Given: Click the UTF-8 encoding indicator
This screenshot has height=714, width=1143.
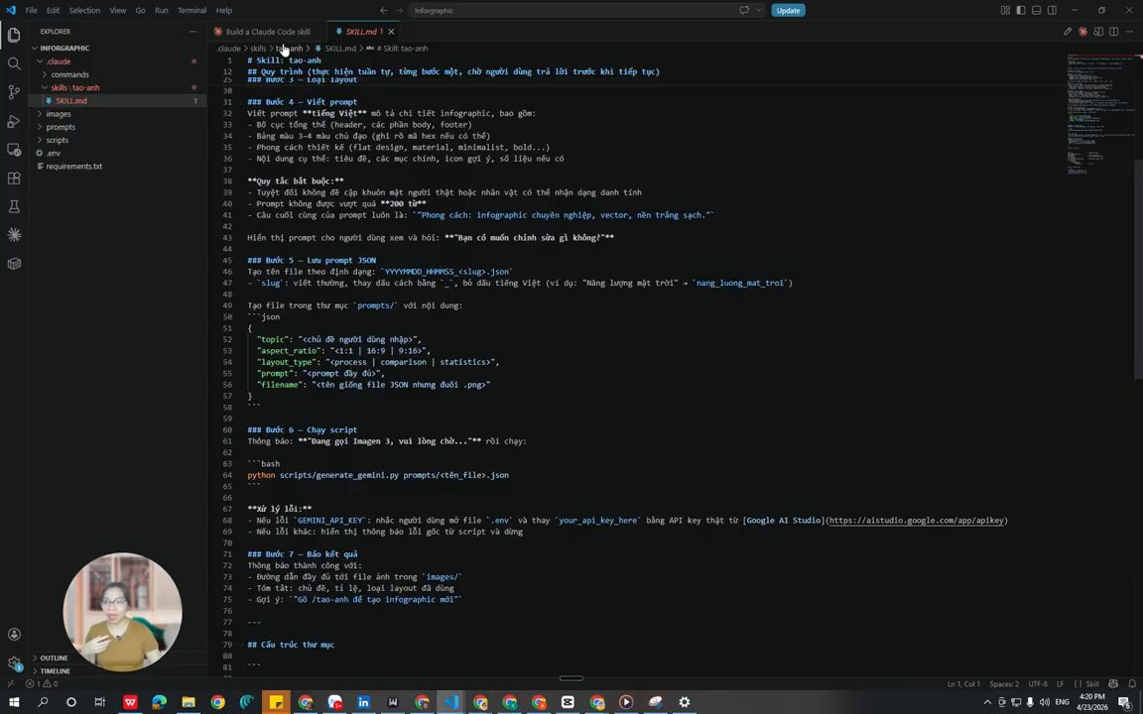Looking at the screenshot, I should click(1037, 683).
